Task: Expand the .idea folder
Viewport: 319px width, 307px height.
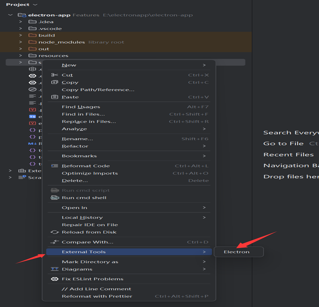Action: tap(20, 22)
